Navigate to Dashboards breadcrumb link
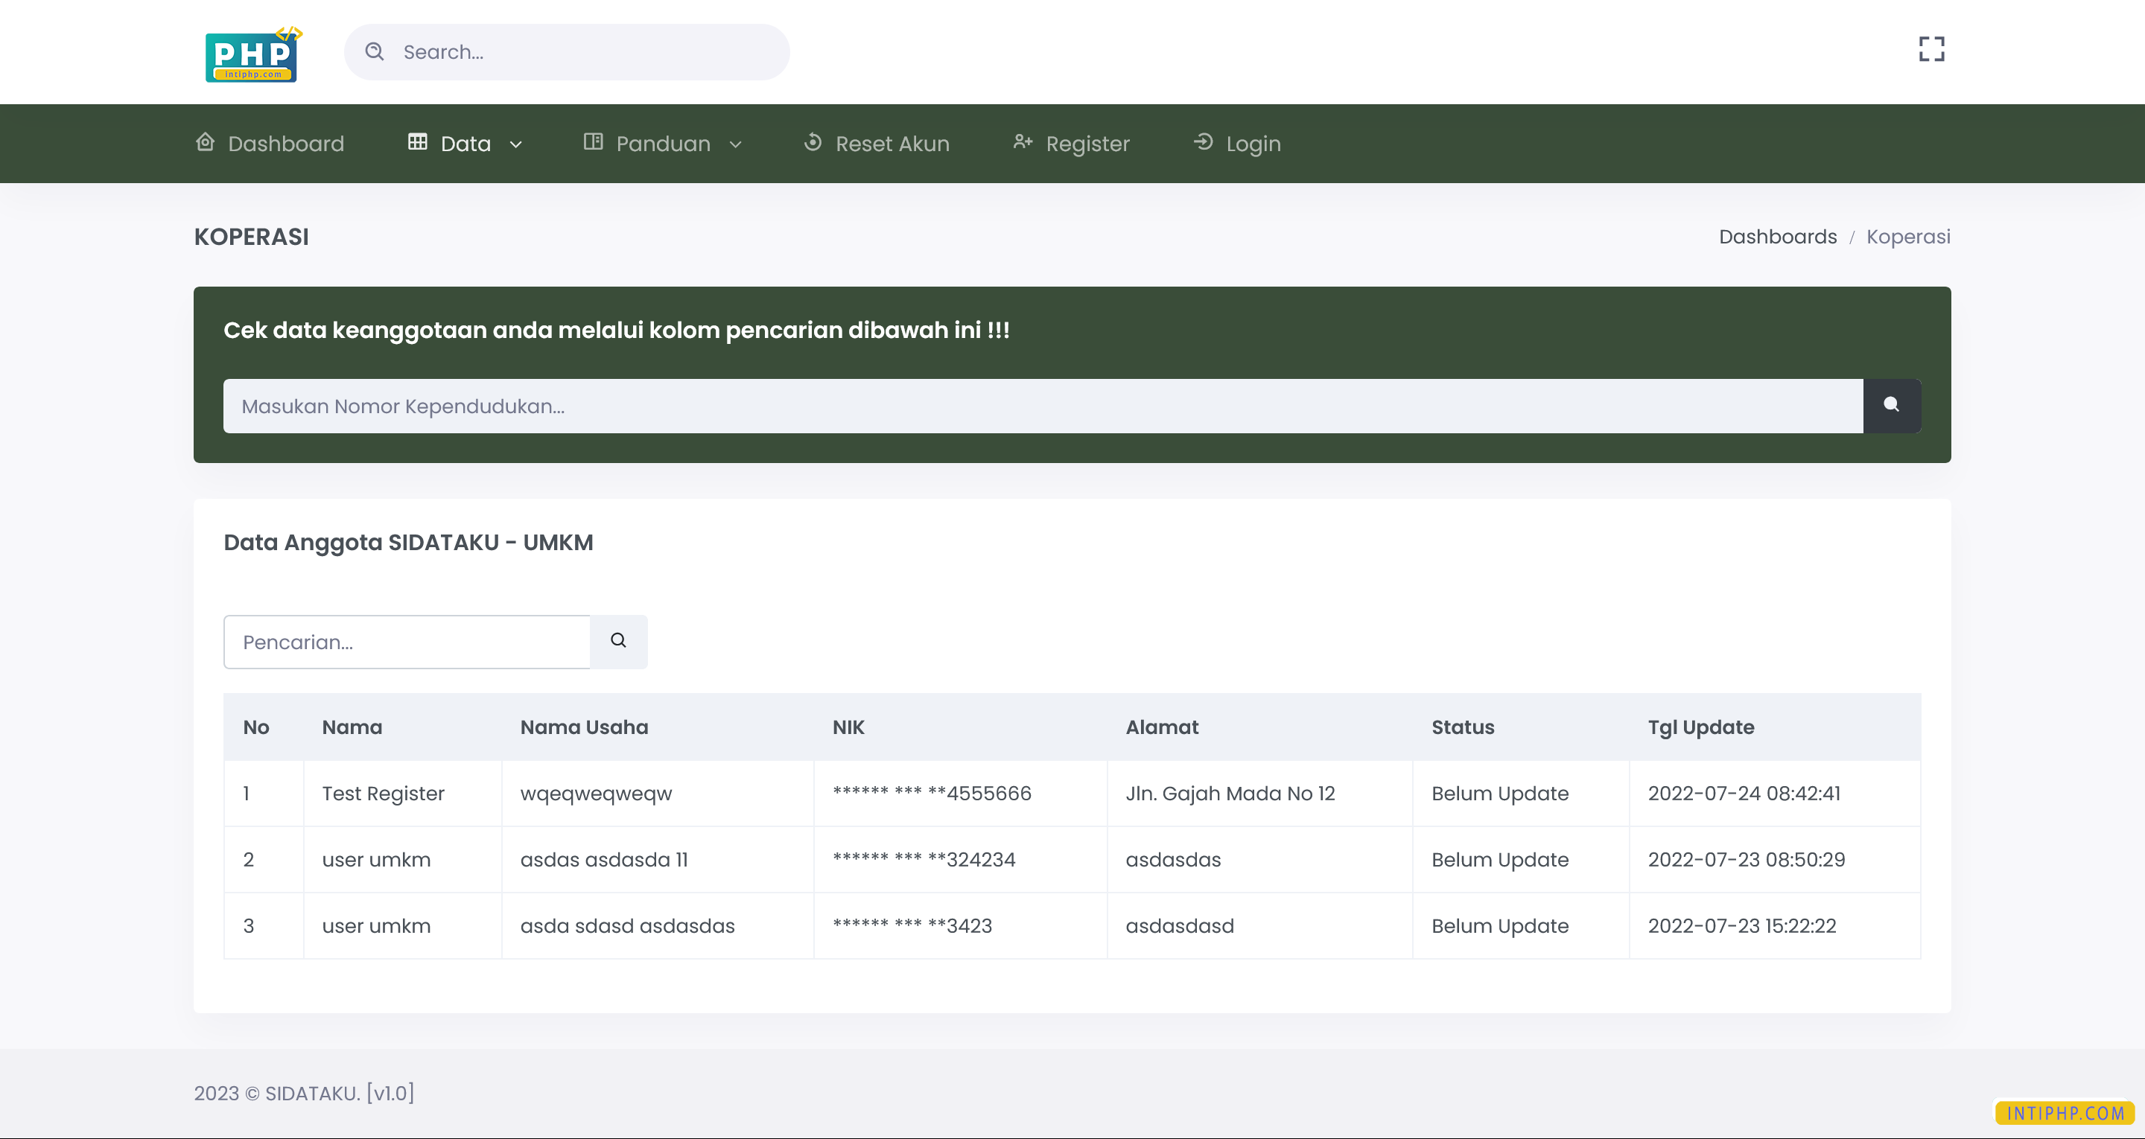The image size is (2145, 1139). coord(1779,237)
